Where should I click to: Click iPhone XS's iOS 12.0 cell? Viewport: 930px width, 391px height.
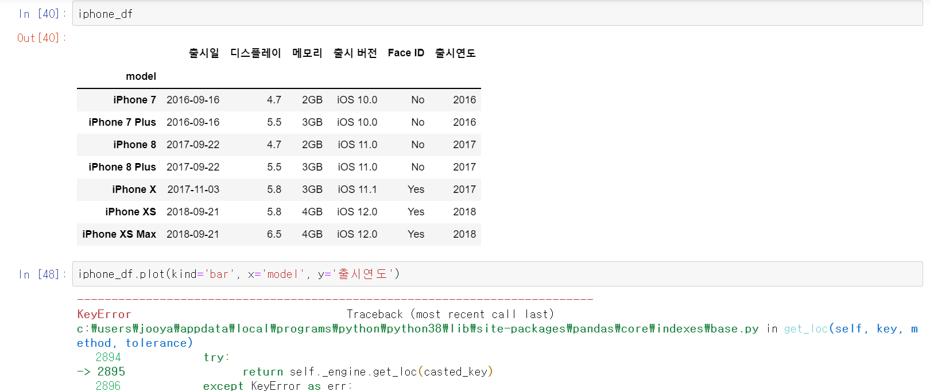tap(357, 212)
